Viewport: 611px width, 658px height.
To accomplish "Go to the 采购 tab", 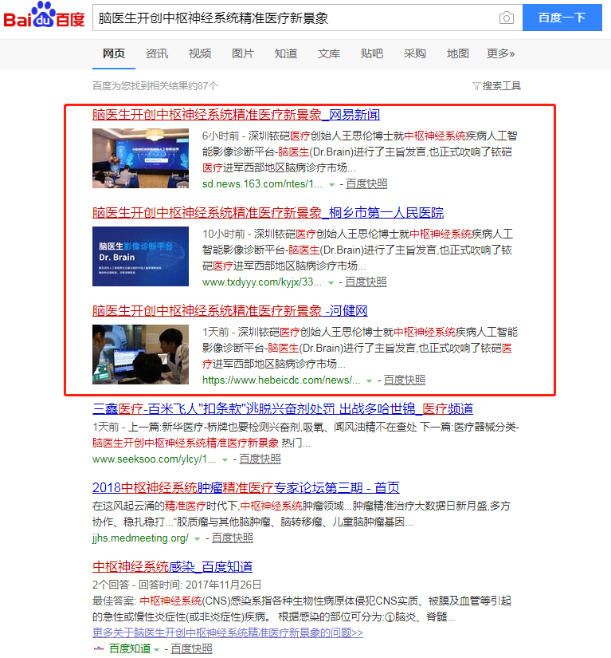I will pyautogui.click(x=415, y=53).
